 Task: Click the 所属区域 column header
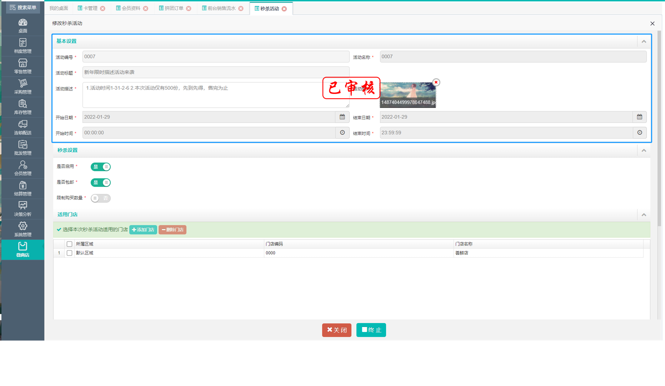tap(169, 244)
